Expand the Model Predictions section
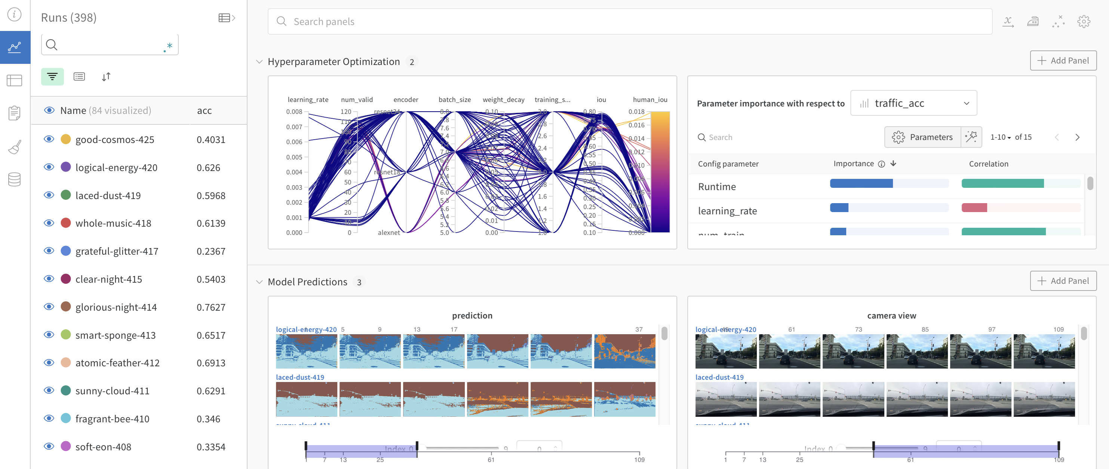The height and width of the screenshot is (469, 1109). pos(258,281)
